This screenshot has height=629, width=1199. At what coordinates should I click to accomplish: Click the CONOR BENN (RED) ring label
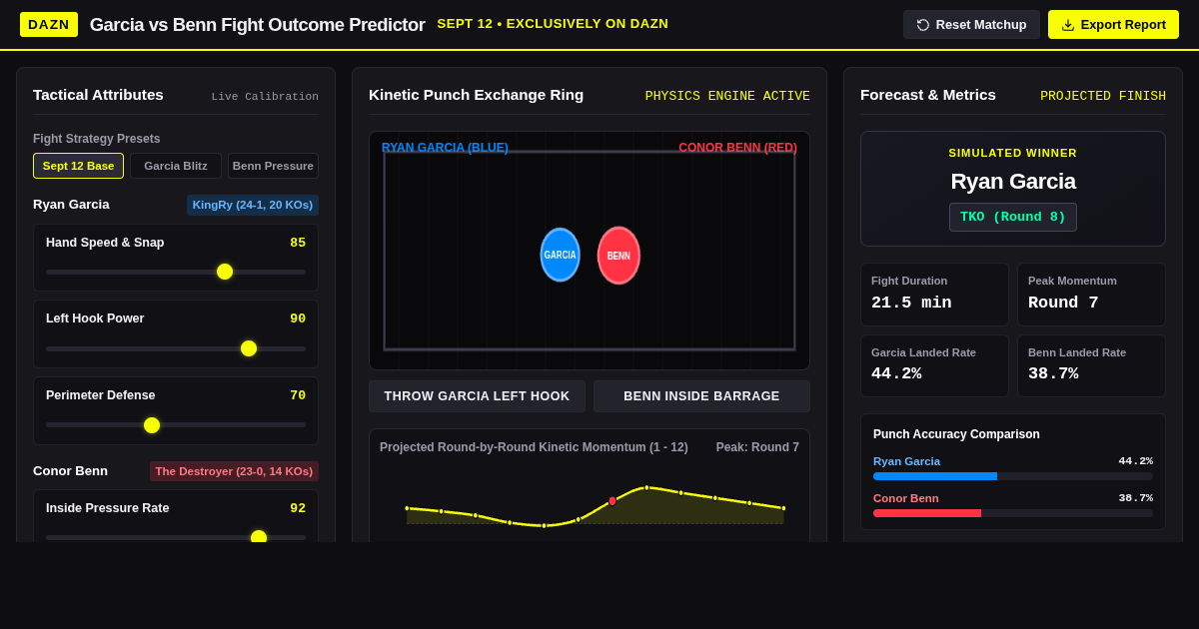(x=738, y=148)
